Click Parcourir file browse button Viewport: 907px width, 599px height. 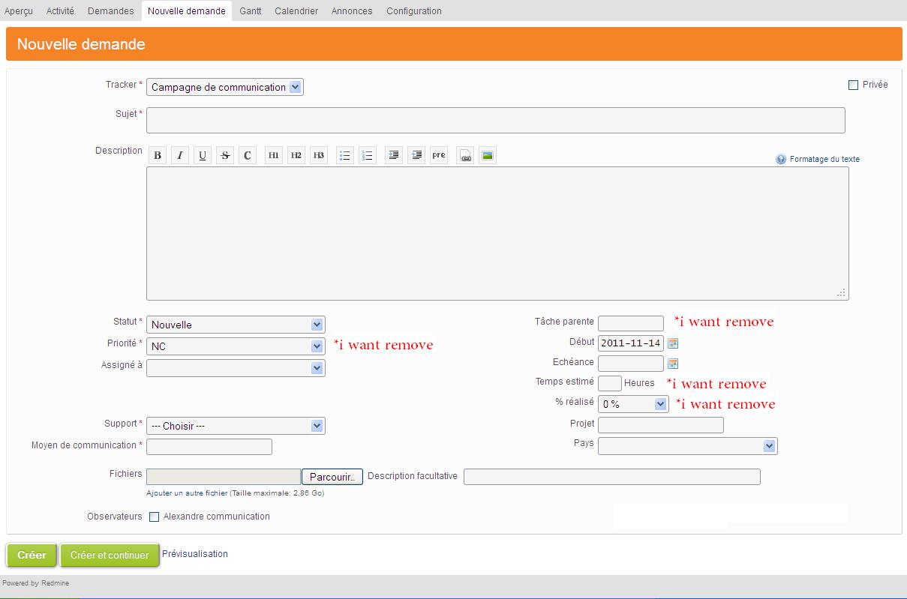[332, 477]
